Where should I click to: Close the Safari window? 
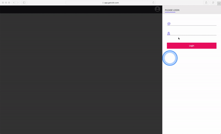[2, 2]
